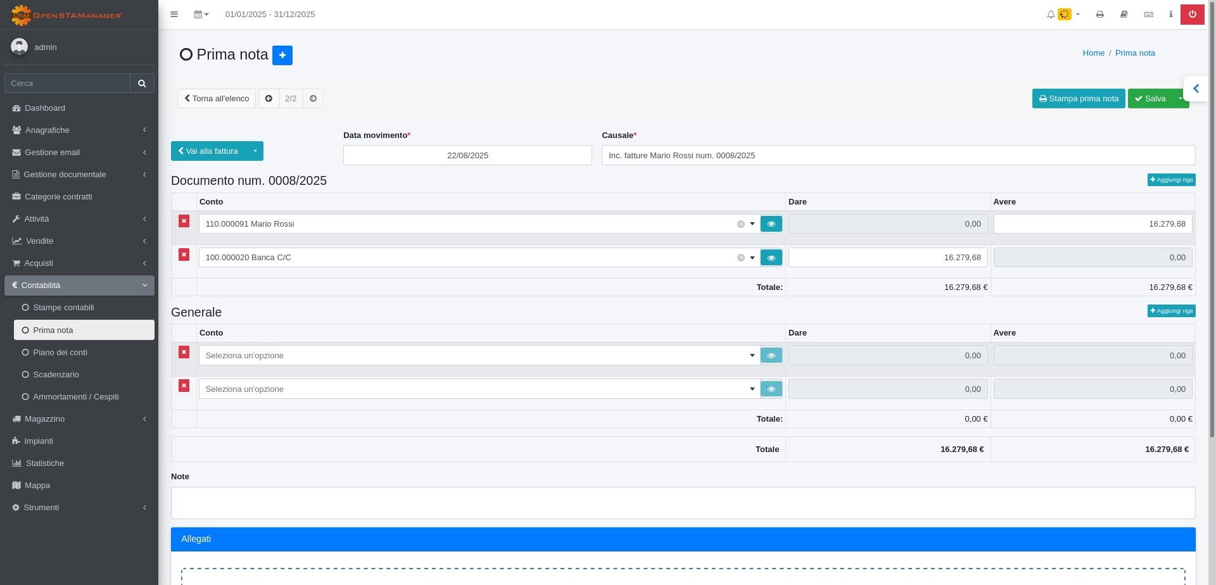
Task: Click the search magnifier icon in sidebar
Action: click(142, 83)
